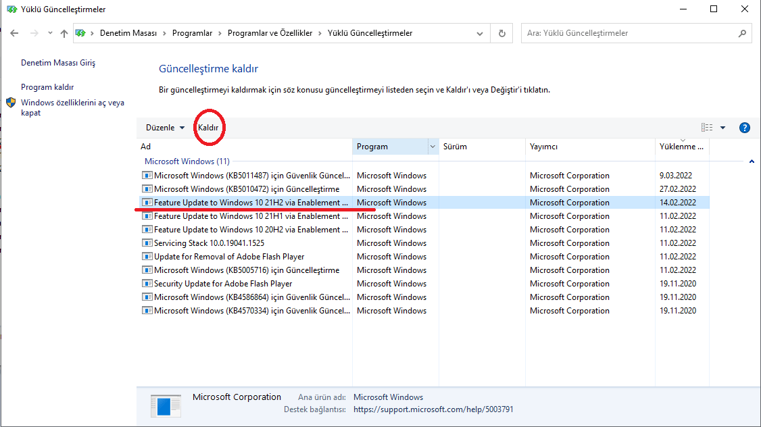
Task: Maximize the Yüklü Güncelleştirmeler window
Action: click(x=714, y=9)
